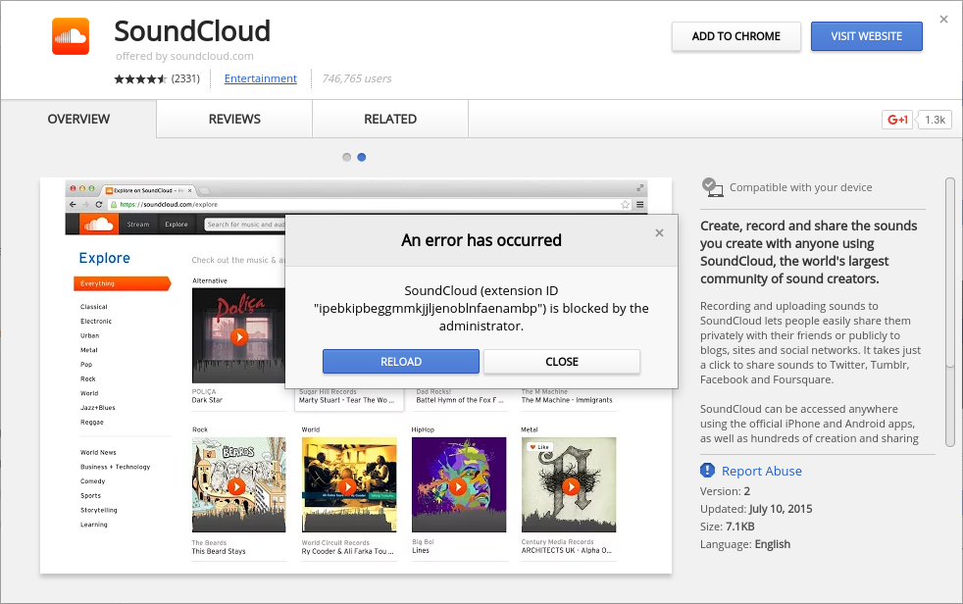Click the Explore heading in the screenshot

pyautogui.click(x=104, y=258)
